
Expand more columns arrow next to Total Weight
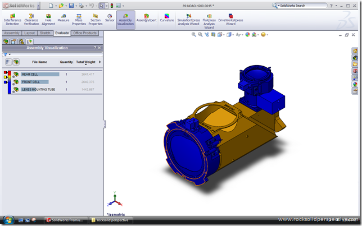pyautogui.click(x=100, y=62)
